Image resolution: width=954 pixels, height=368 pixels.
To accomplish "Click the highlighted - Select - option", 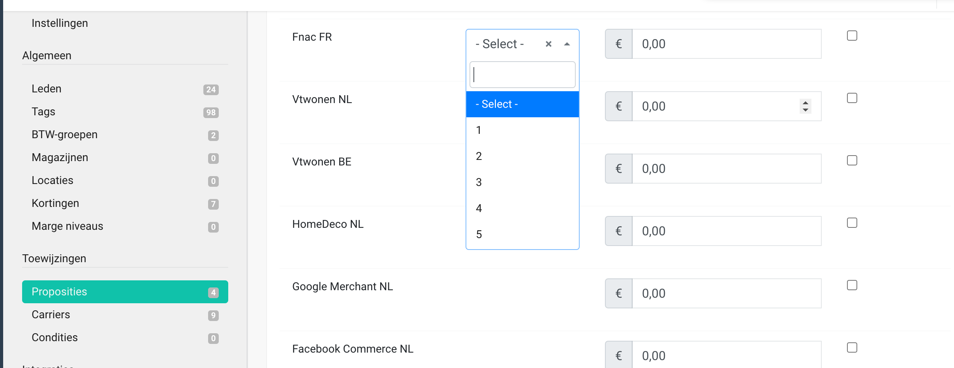I will coord(522,104).
